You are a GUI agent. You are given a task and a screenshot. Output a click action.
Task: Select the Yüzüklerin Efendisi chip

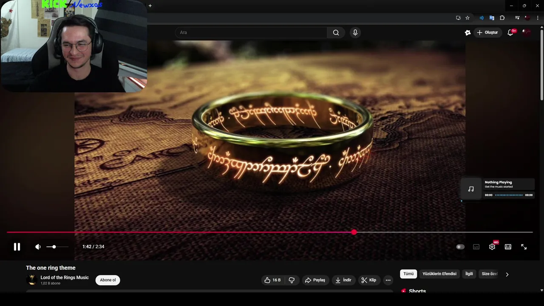[439, 274]
